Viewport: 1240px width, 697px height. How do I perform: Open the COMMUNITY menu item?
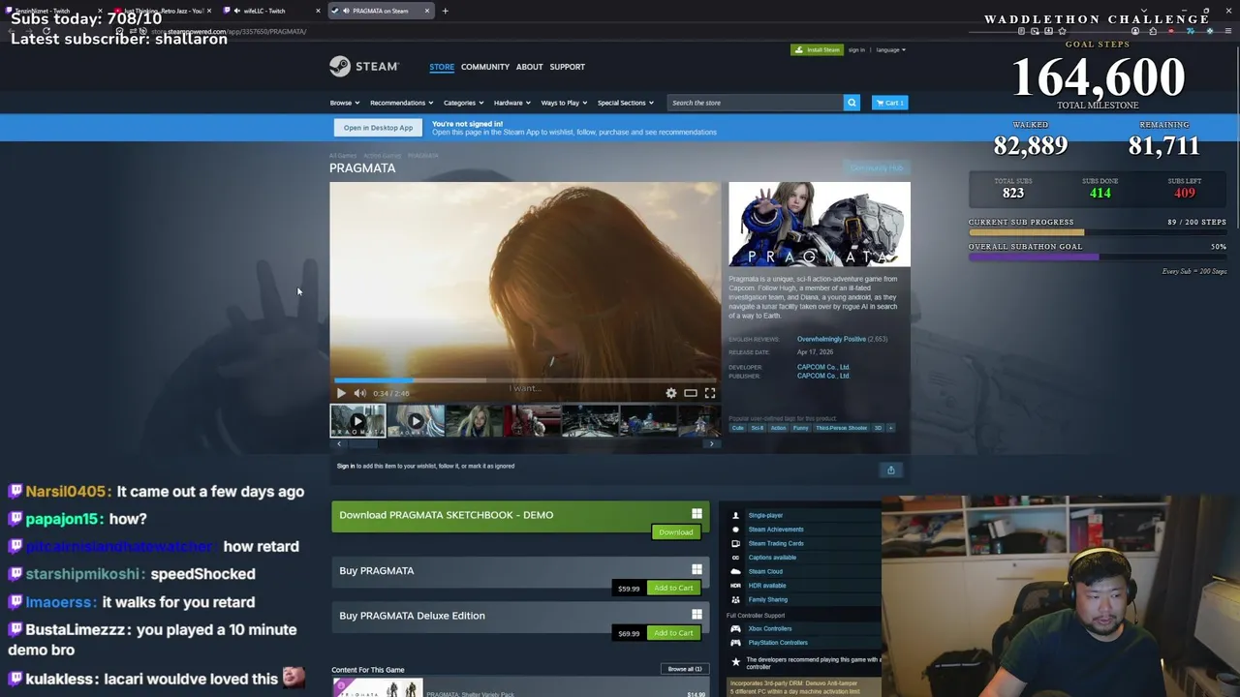(485, 67)
